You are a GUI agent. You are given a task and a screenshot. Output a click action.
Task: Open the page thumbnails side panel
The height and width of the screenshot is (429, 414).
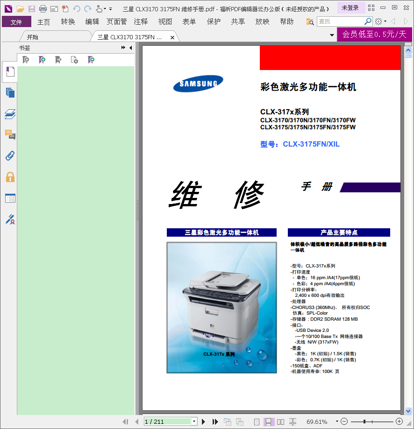click(10, 93)
